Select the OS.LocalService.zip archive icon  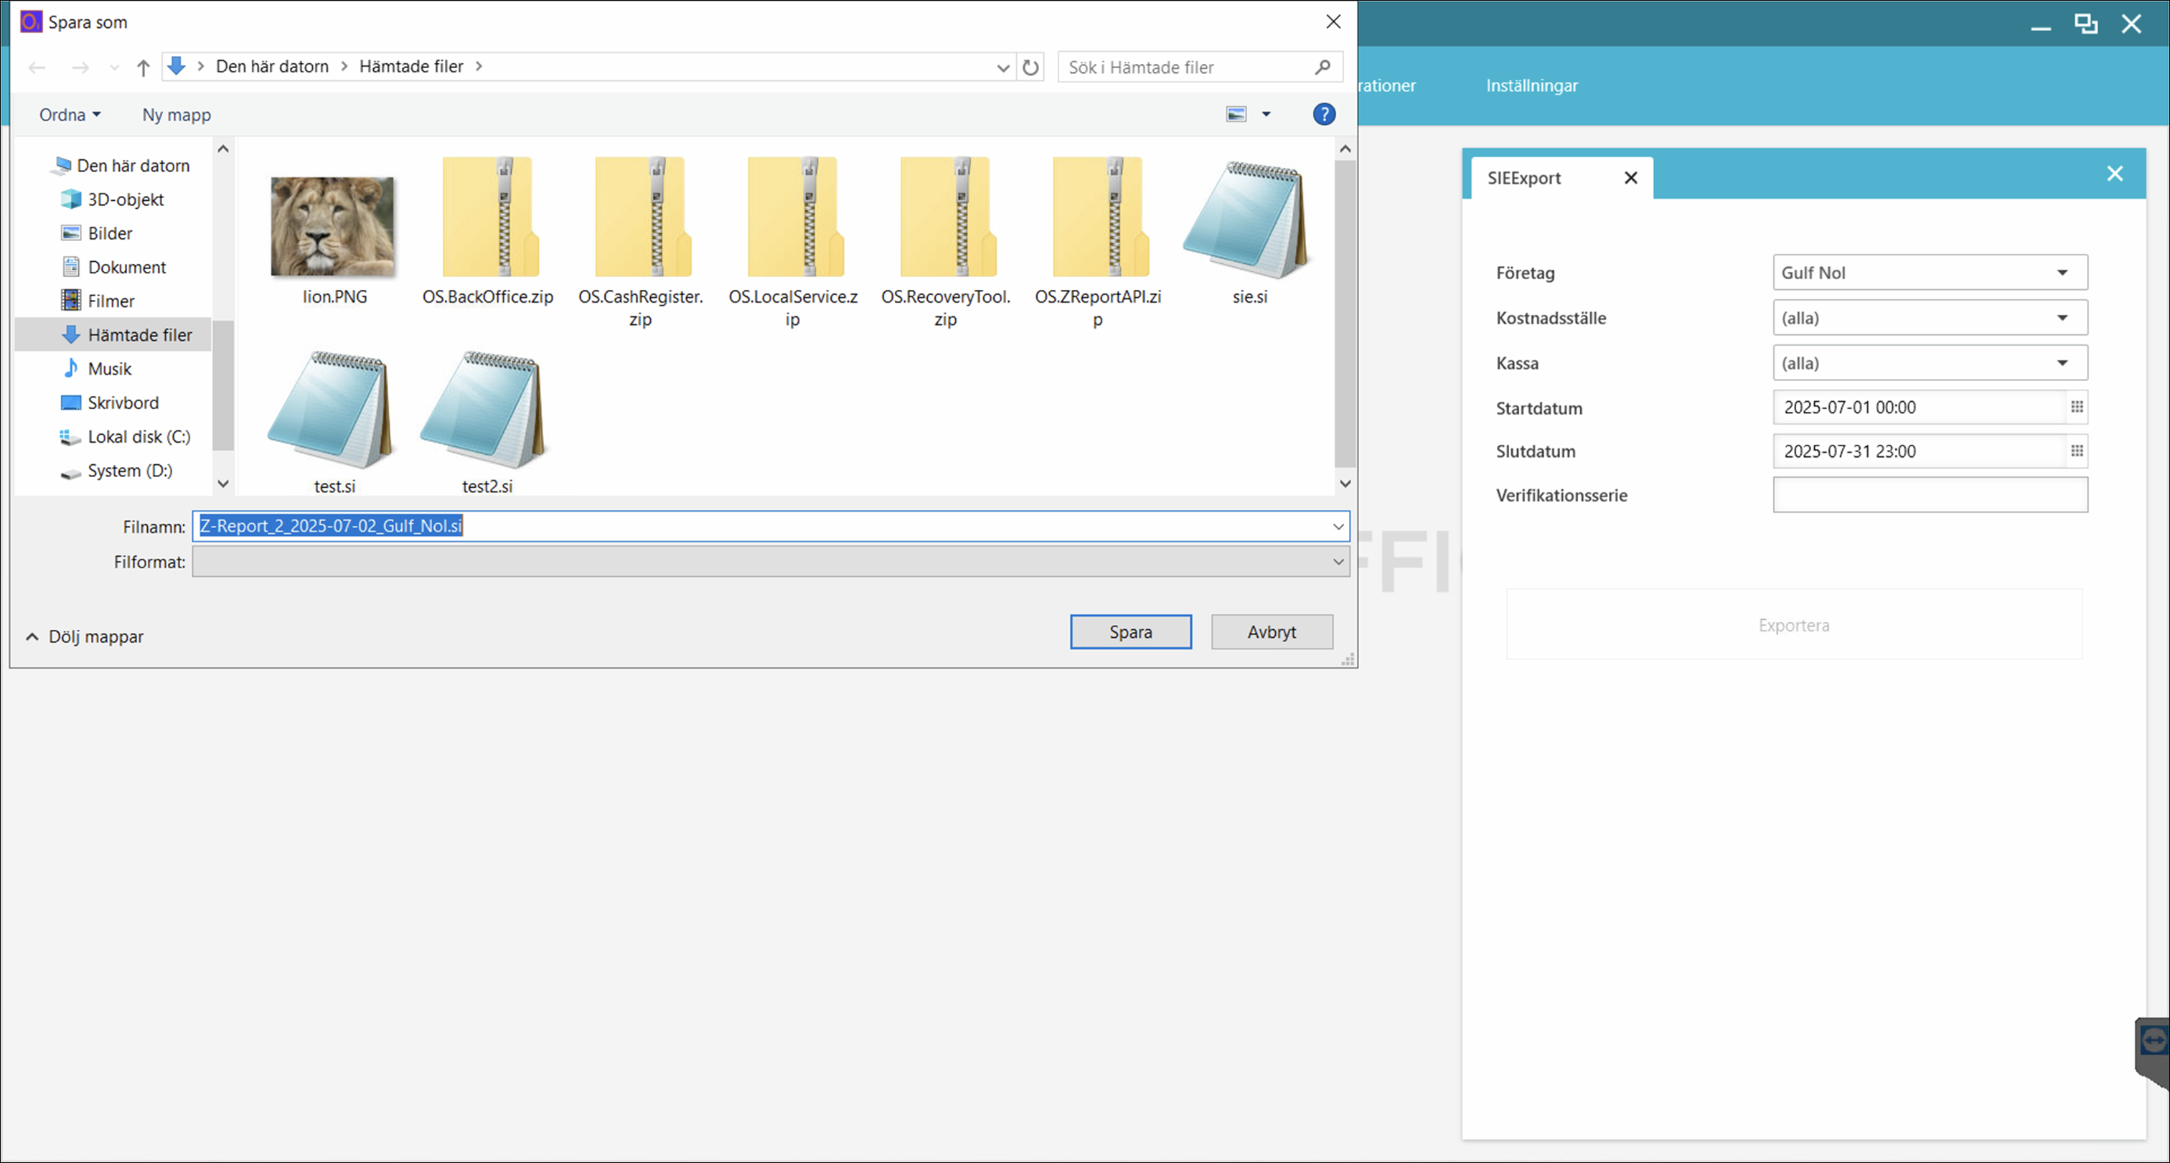[x=794, y=217]
